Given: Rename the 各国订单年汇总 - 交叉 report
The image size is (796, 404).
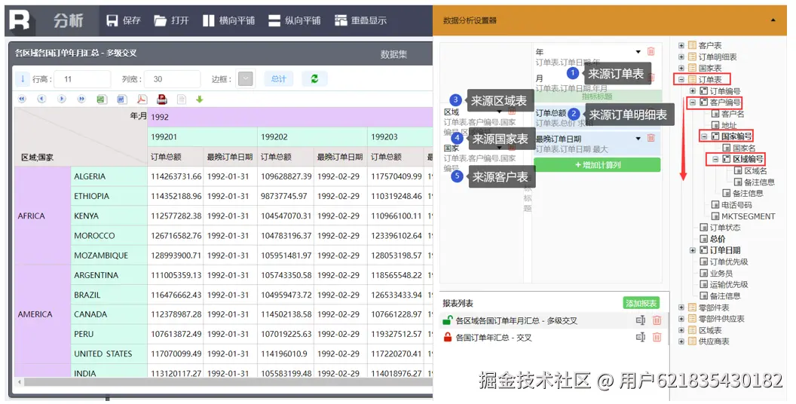Looking at the screenshot, I should (x=641, y=337).
